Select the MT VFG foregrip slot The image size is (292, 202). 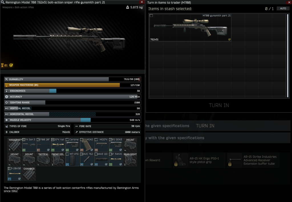click(72, 160)
